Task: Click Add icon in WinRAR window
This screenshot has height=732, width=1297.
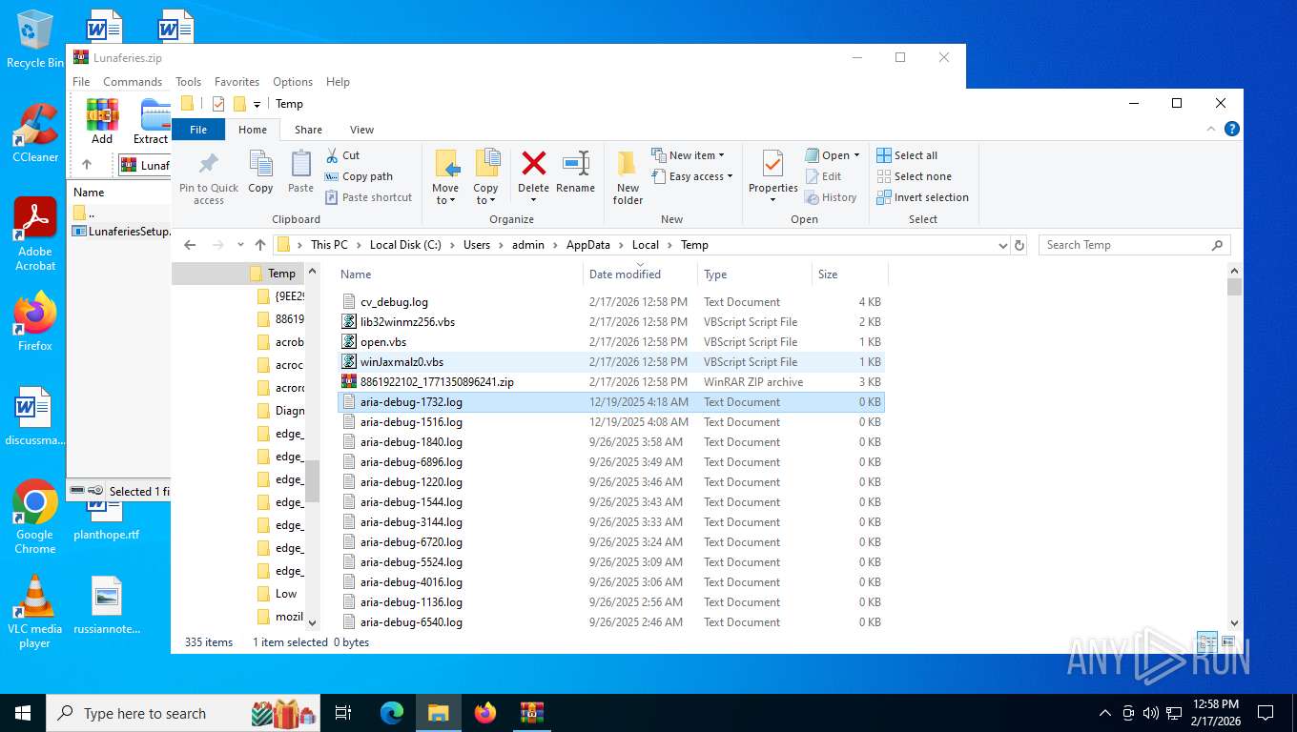Action: [x=102, y=121]
